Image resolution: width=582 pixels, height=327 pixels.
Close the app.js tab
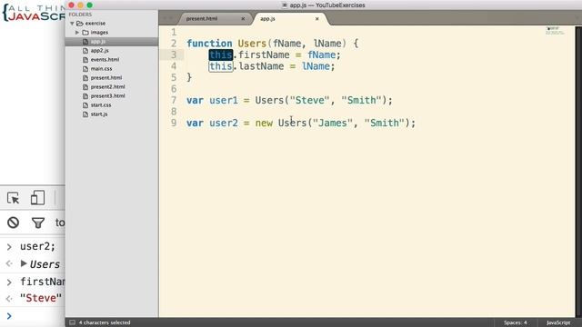[317, 18]
